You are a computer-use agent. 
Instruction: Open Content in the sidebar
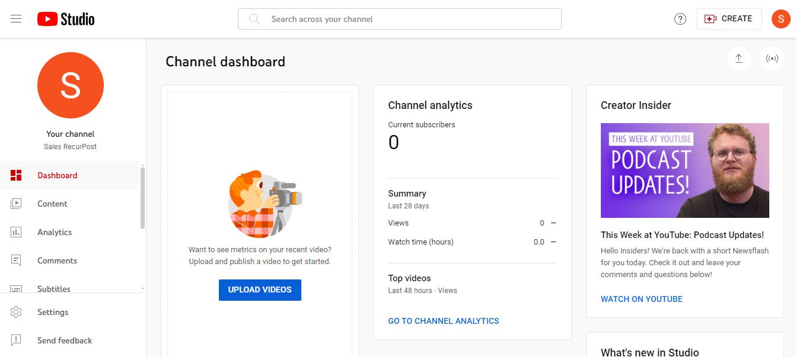coord(70,204)
